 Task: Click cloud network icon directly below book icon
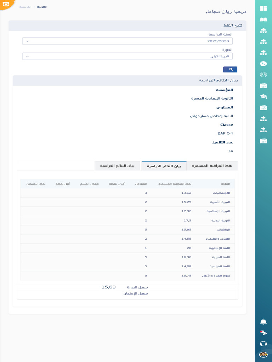263,30
